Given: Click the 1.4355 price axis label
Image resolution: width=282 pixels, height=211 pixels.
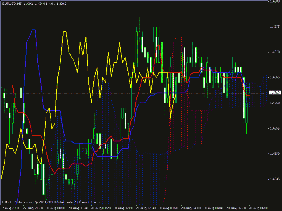Looking at the screenshot, I should [x=275, y=128].
